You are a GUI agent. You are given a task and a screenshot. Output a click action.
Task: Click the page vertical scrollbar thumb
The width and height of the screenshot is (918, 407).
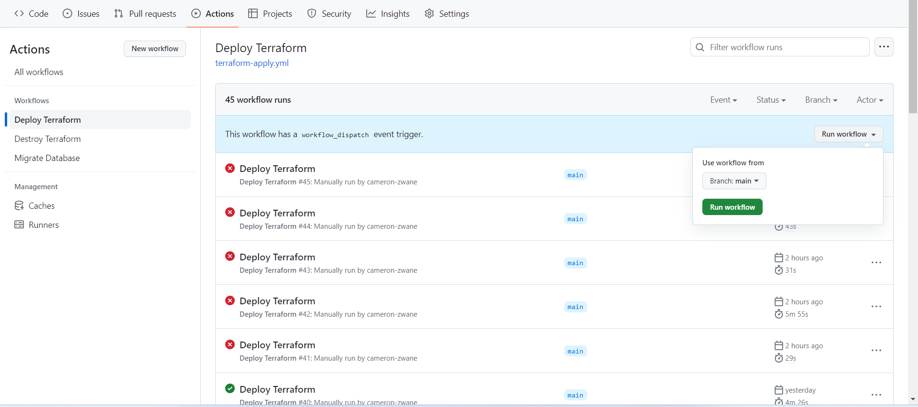913,56
